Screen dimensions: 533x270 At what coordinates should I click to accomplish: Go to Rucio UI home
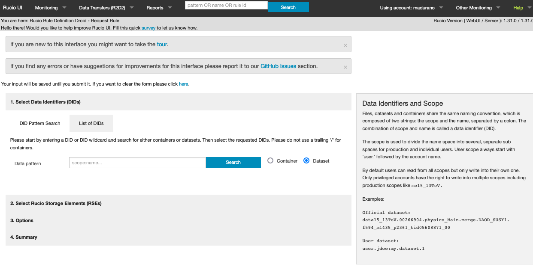click(12, 8)
